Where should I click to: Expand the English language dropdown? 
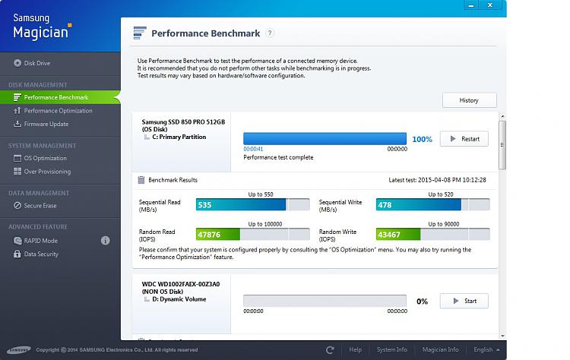(486, 349)
